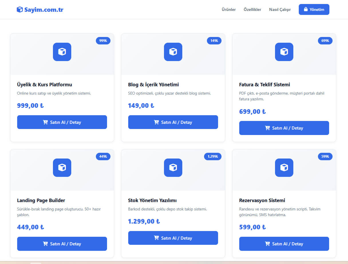Go to Özellikler in the navigation

[252, 9]
